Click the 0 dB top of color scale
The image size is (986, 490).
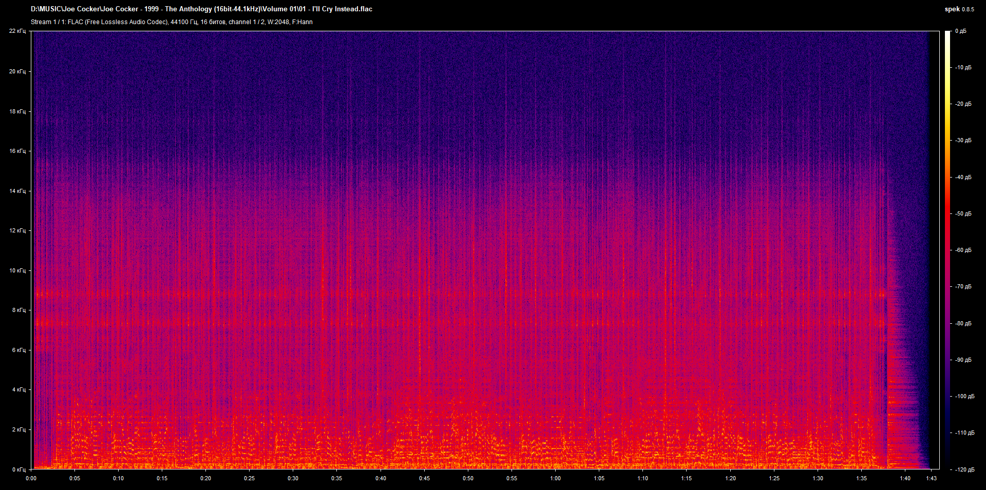coord(960,31)
